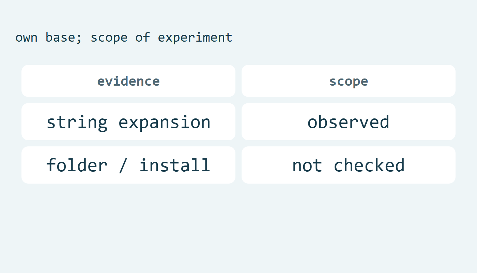Screen dimensions: 477x273
Task: Select the 'observed' cell
Action: coord(349,122)
